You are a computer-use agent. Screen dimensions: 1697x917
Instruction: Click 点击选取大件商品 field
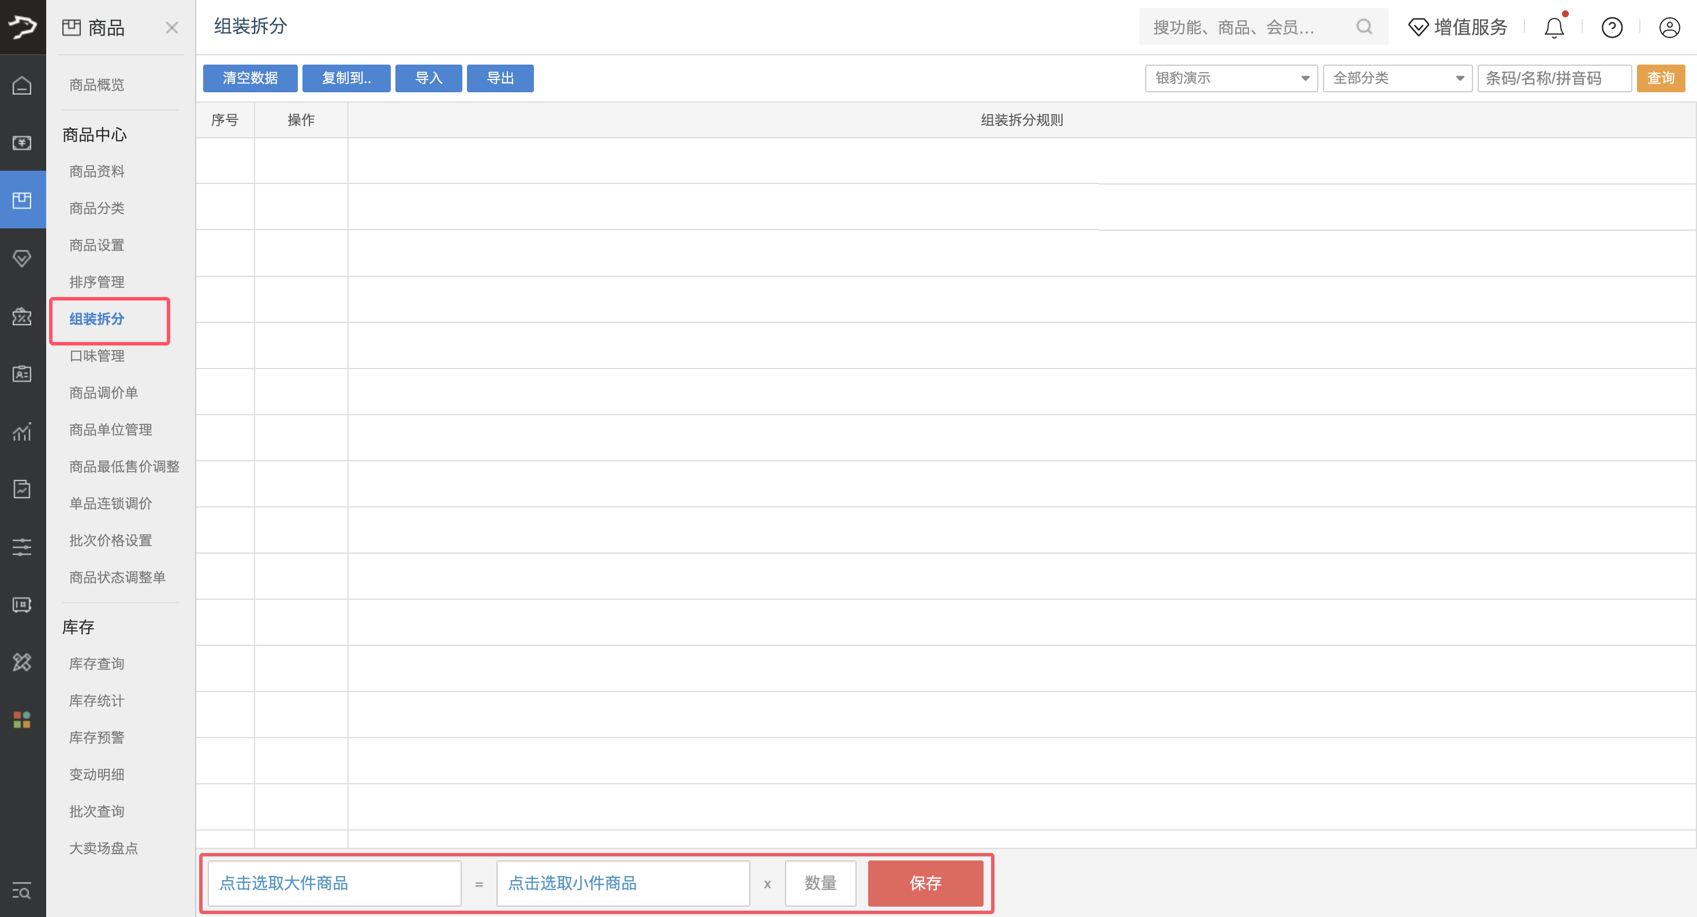(335, 884)
